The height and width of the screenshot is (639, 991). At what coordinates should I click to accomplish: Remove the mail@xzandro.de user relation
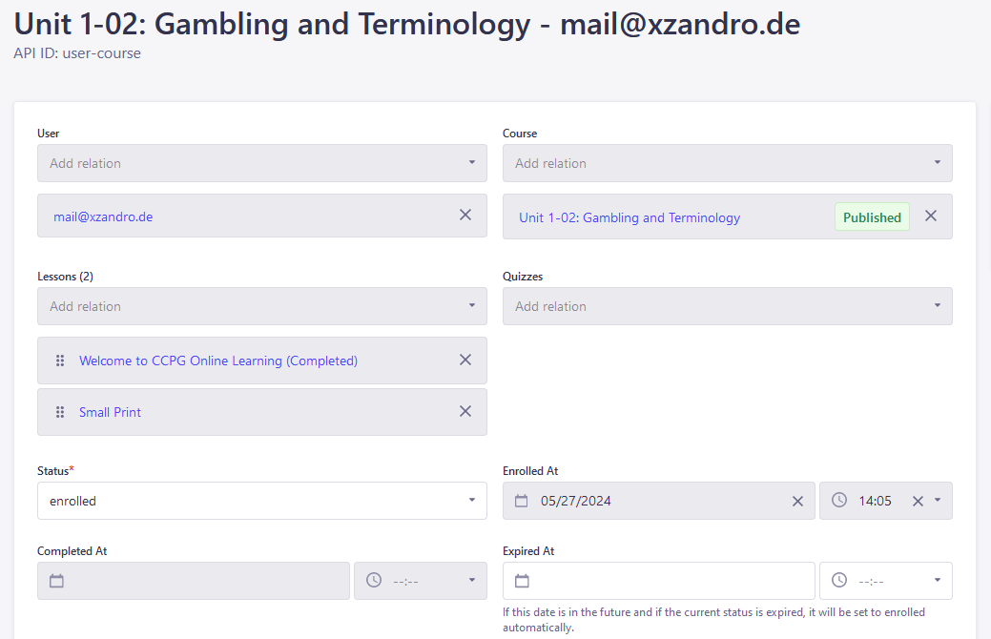pos(465,216)
